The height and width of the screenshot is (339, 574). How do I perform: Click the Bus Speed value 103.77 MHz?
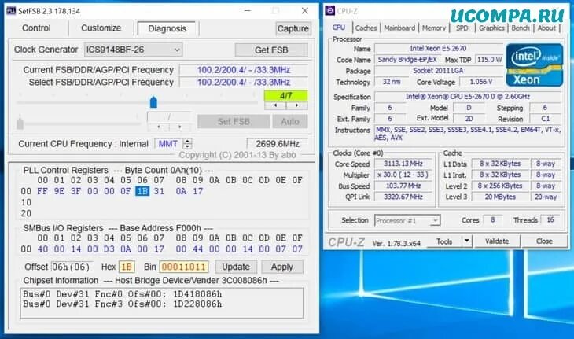point(403,186)
